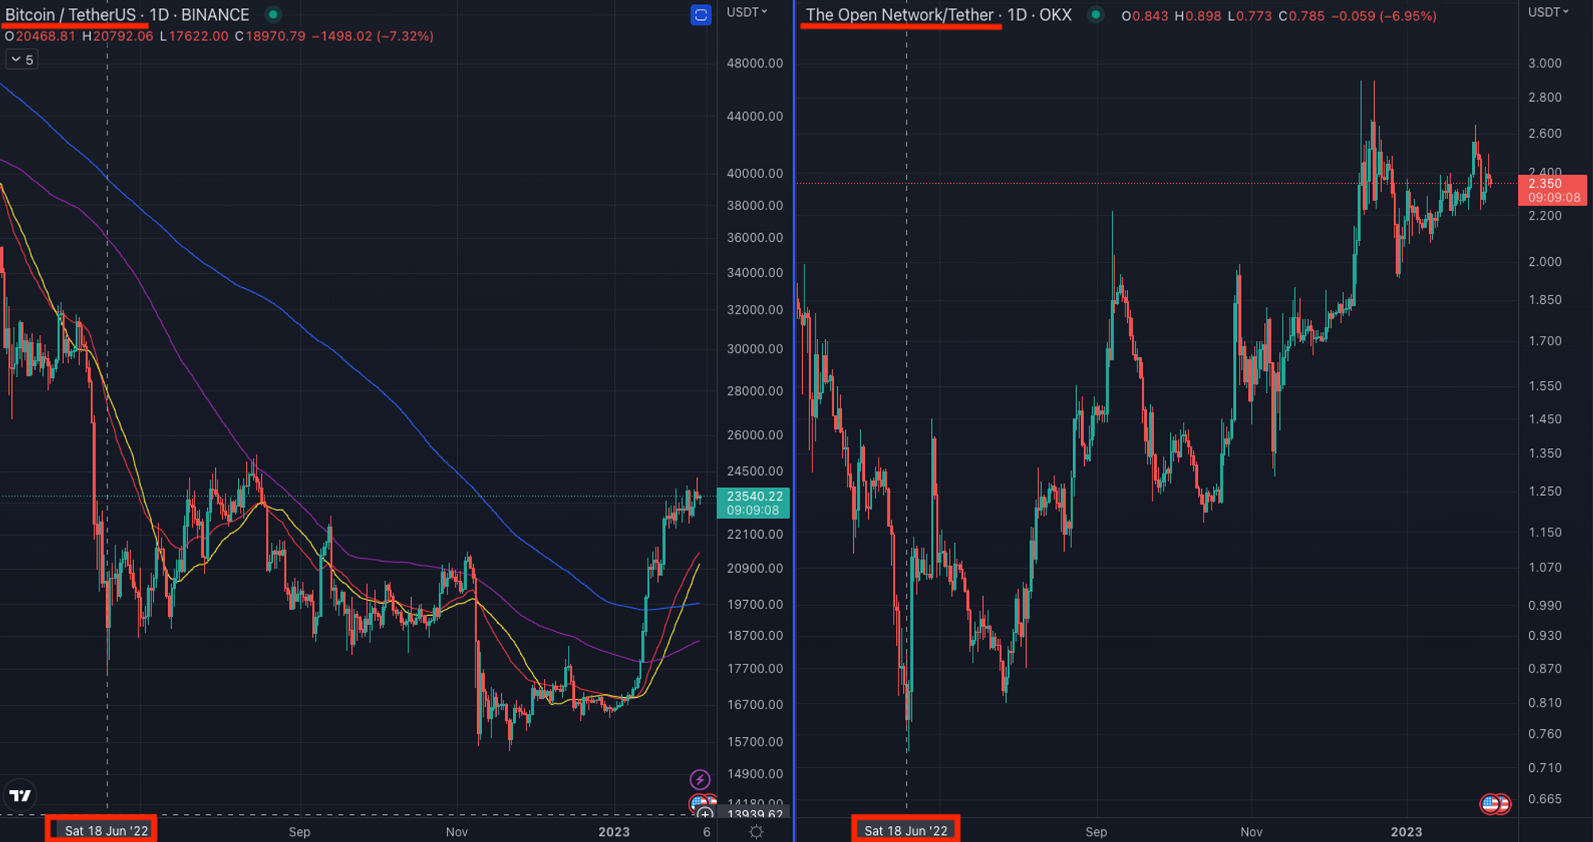Click the 48000.00 level on Bitcoin price scale
1593x842 pixels.
[x=754, y=63]
